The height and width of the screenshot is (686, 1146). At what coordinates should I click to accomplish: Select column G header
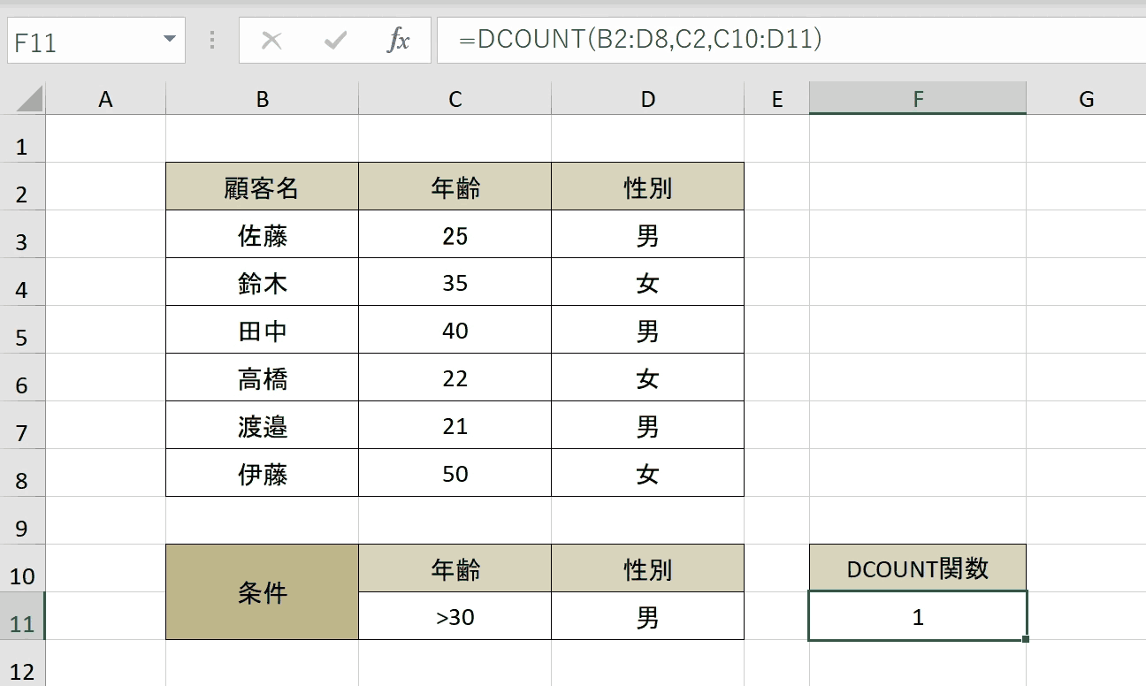coord(1086,99)
